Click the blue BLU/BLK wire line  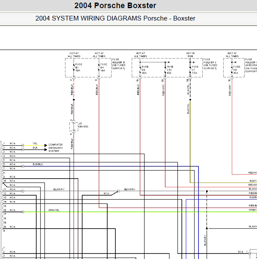111,166
